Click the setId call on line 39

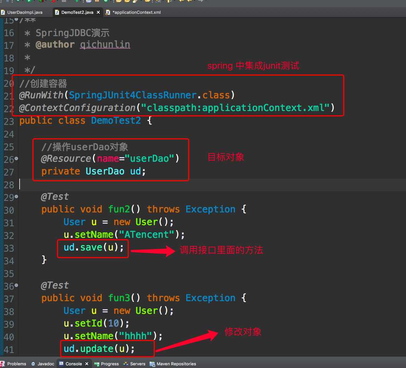tap(88, 323)
